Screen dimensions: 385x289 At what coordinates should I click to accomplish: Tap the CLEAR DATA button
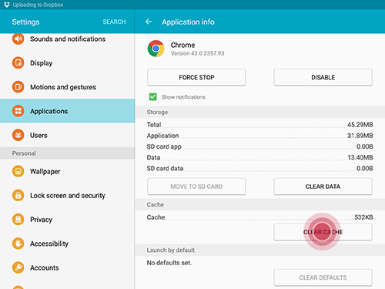(x=323, y=187)
